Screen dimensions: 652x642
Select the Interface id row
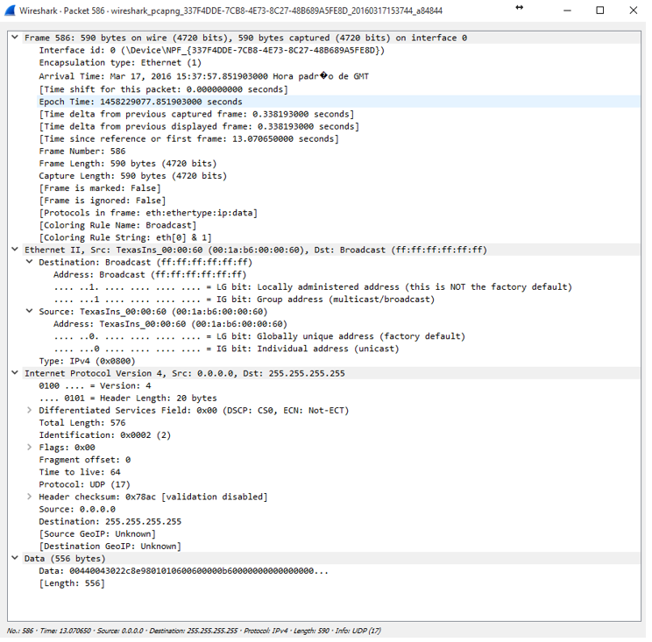[x=212, y=50]
